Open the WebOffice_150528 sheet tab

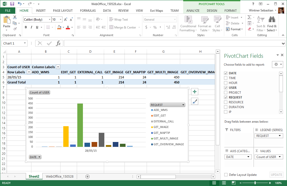point(59,176)
